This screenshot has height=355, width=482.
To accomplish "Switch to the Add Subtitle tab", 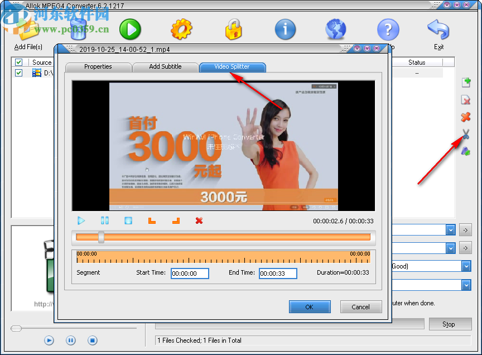I will (165, 67).
